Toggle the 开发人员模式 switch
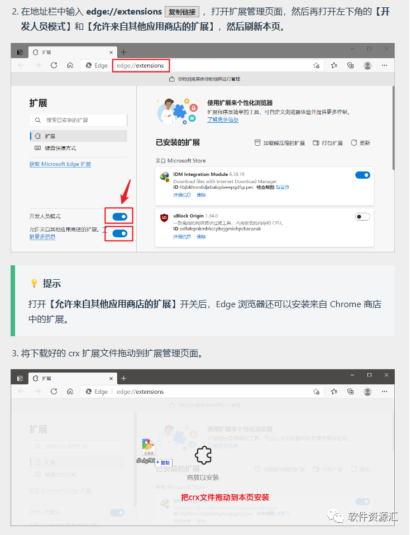The height and width of the screenshot is (535, 411). (120, 217)
